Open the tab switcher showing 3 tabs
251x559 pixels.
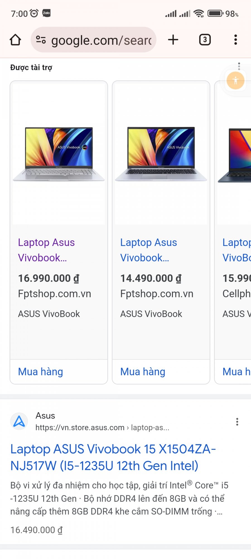[x=205, y=40]
